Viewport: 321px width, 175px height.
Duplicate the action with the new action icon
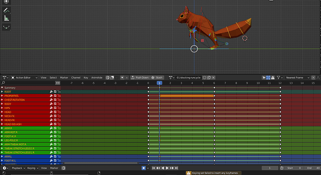(x=209, y=78)
